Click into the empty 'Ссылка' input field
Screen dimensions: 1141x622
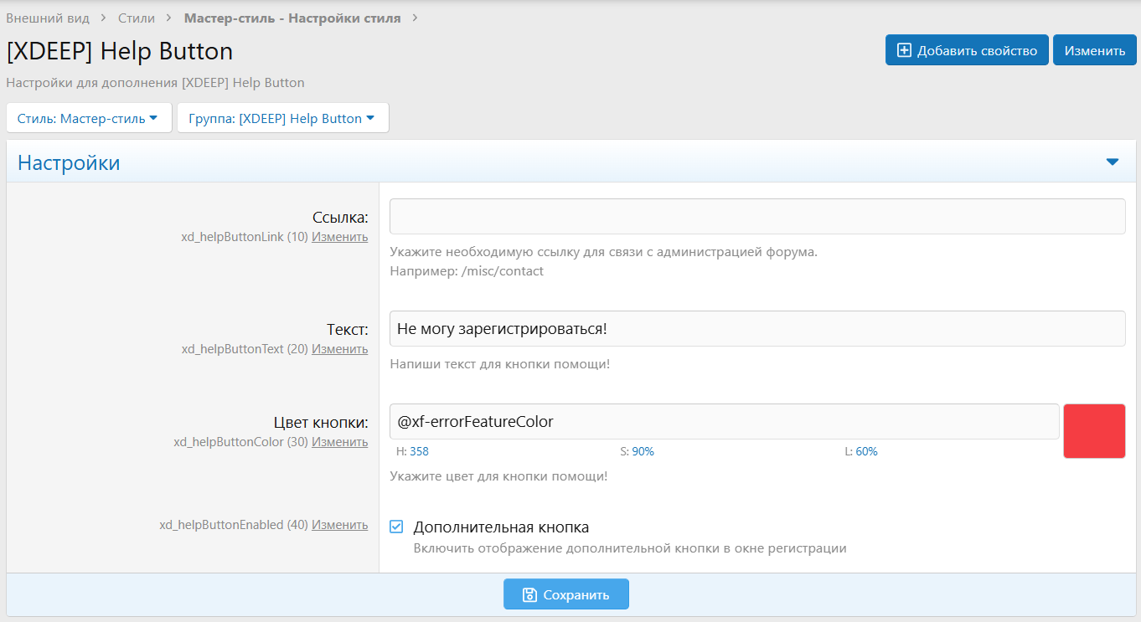pos(756,216)
